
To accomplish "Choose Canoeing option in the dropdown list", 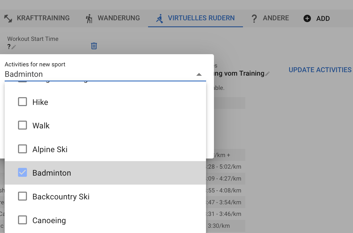I will pos(49,220).
